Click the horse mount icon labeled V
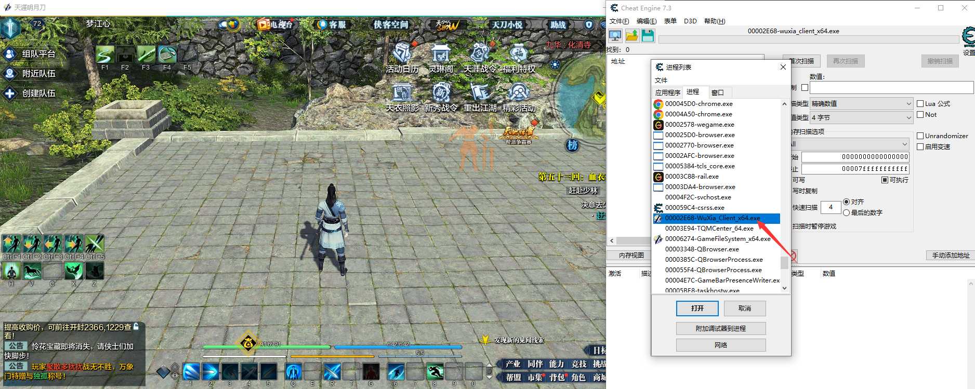975x389 pixels. [32, 271]
